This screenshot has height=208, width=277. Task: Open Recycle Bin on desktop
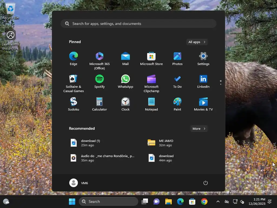click(11, 11)
